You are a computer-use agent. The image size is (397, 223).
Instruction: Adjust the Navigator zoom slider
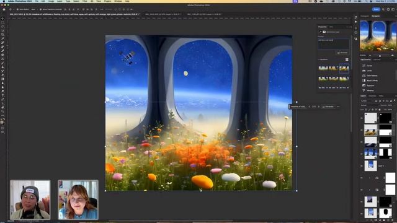point(380,56)
